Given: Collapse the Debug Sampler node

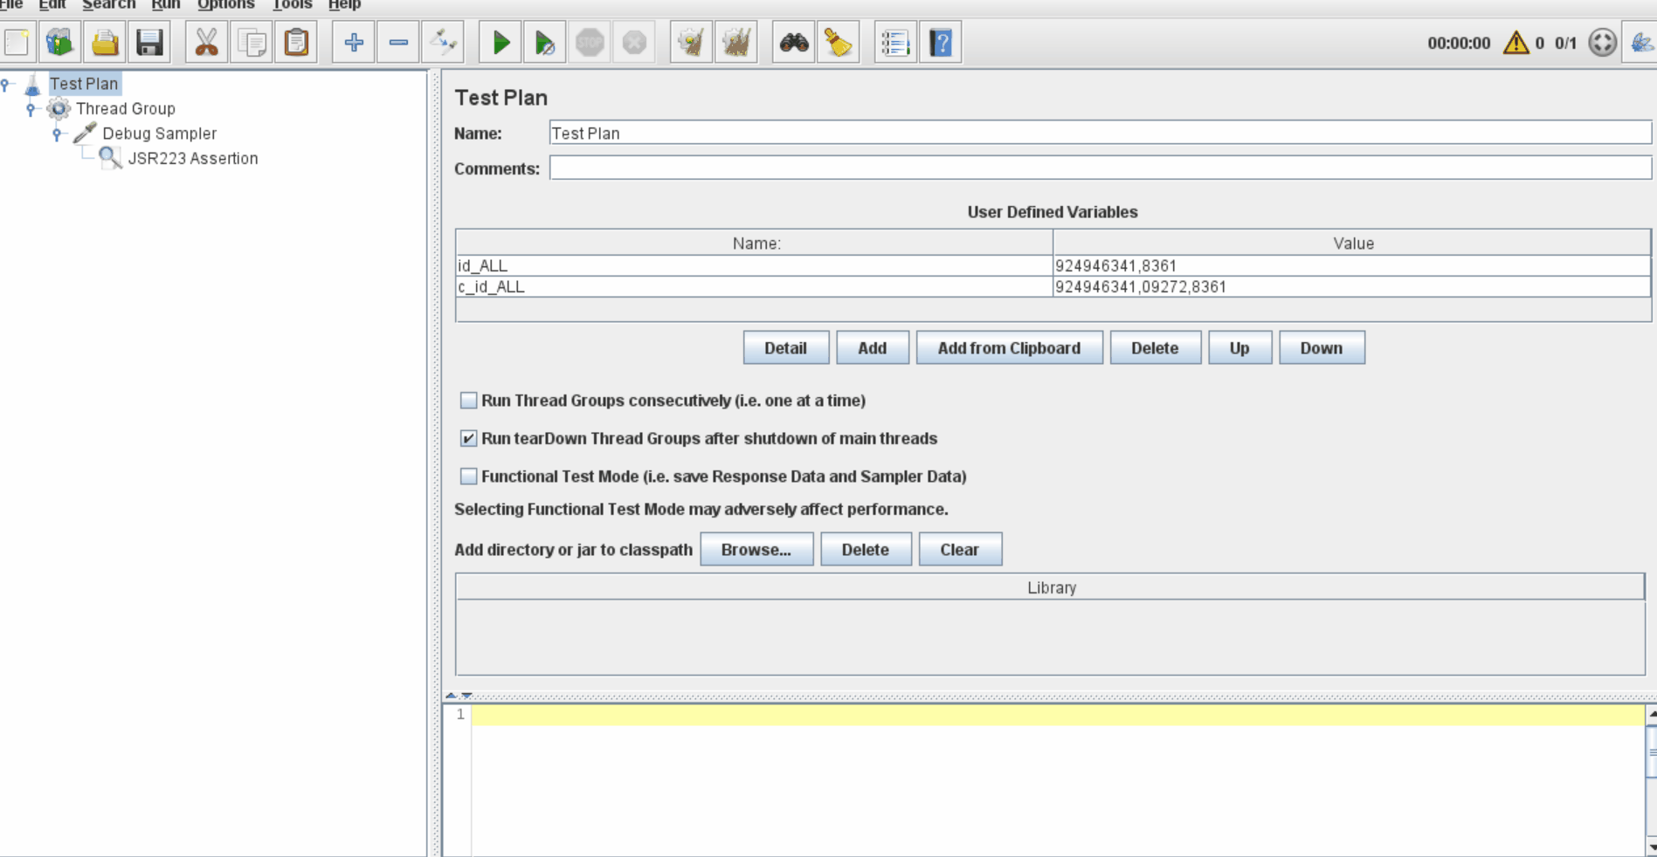Looking at the screenshot, I should [x=59, y=134].
